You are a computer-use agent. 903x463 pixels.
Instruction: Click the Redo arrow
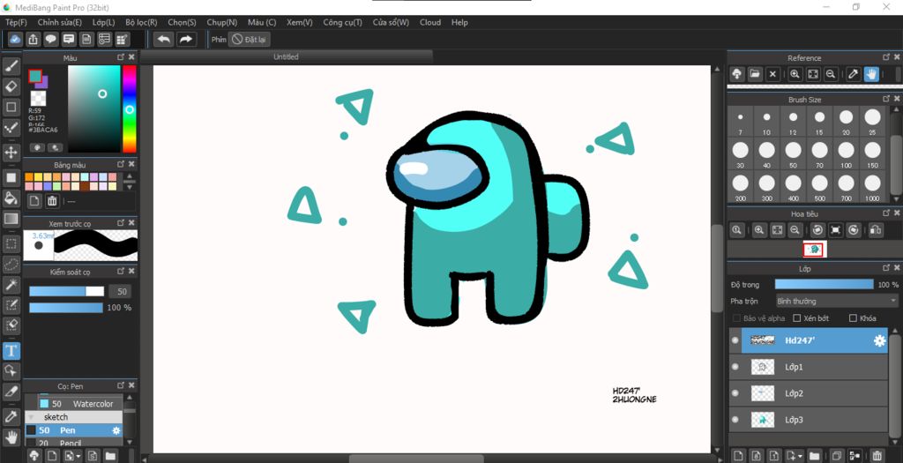pyautogui.click(x=185, y=39)
